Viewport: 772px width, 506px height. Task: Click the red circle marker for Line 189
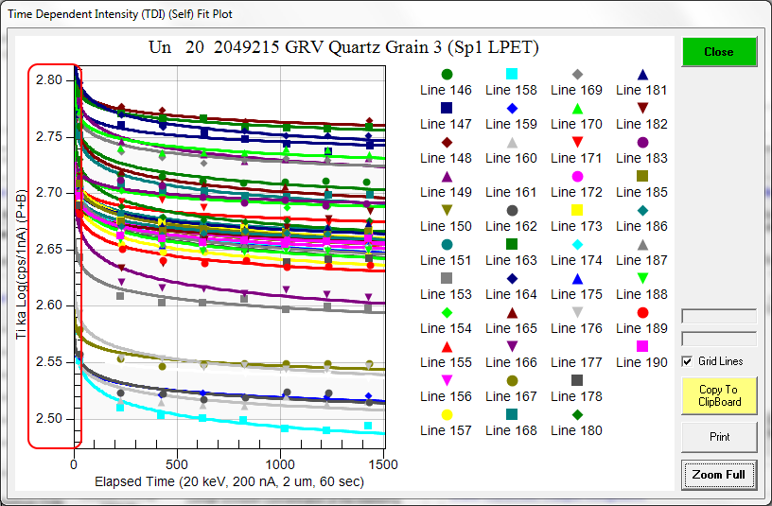pos(642,312)
